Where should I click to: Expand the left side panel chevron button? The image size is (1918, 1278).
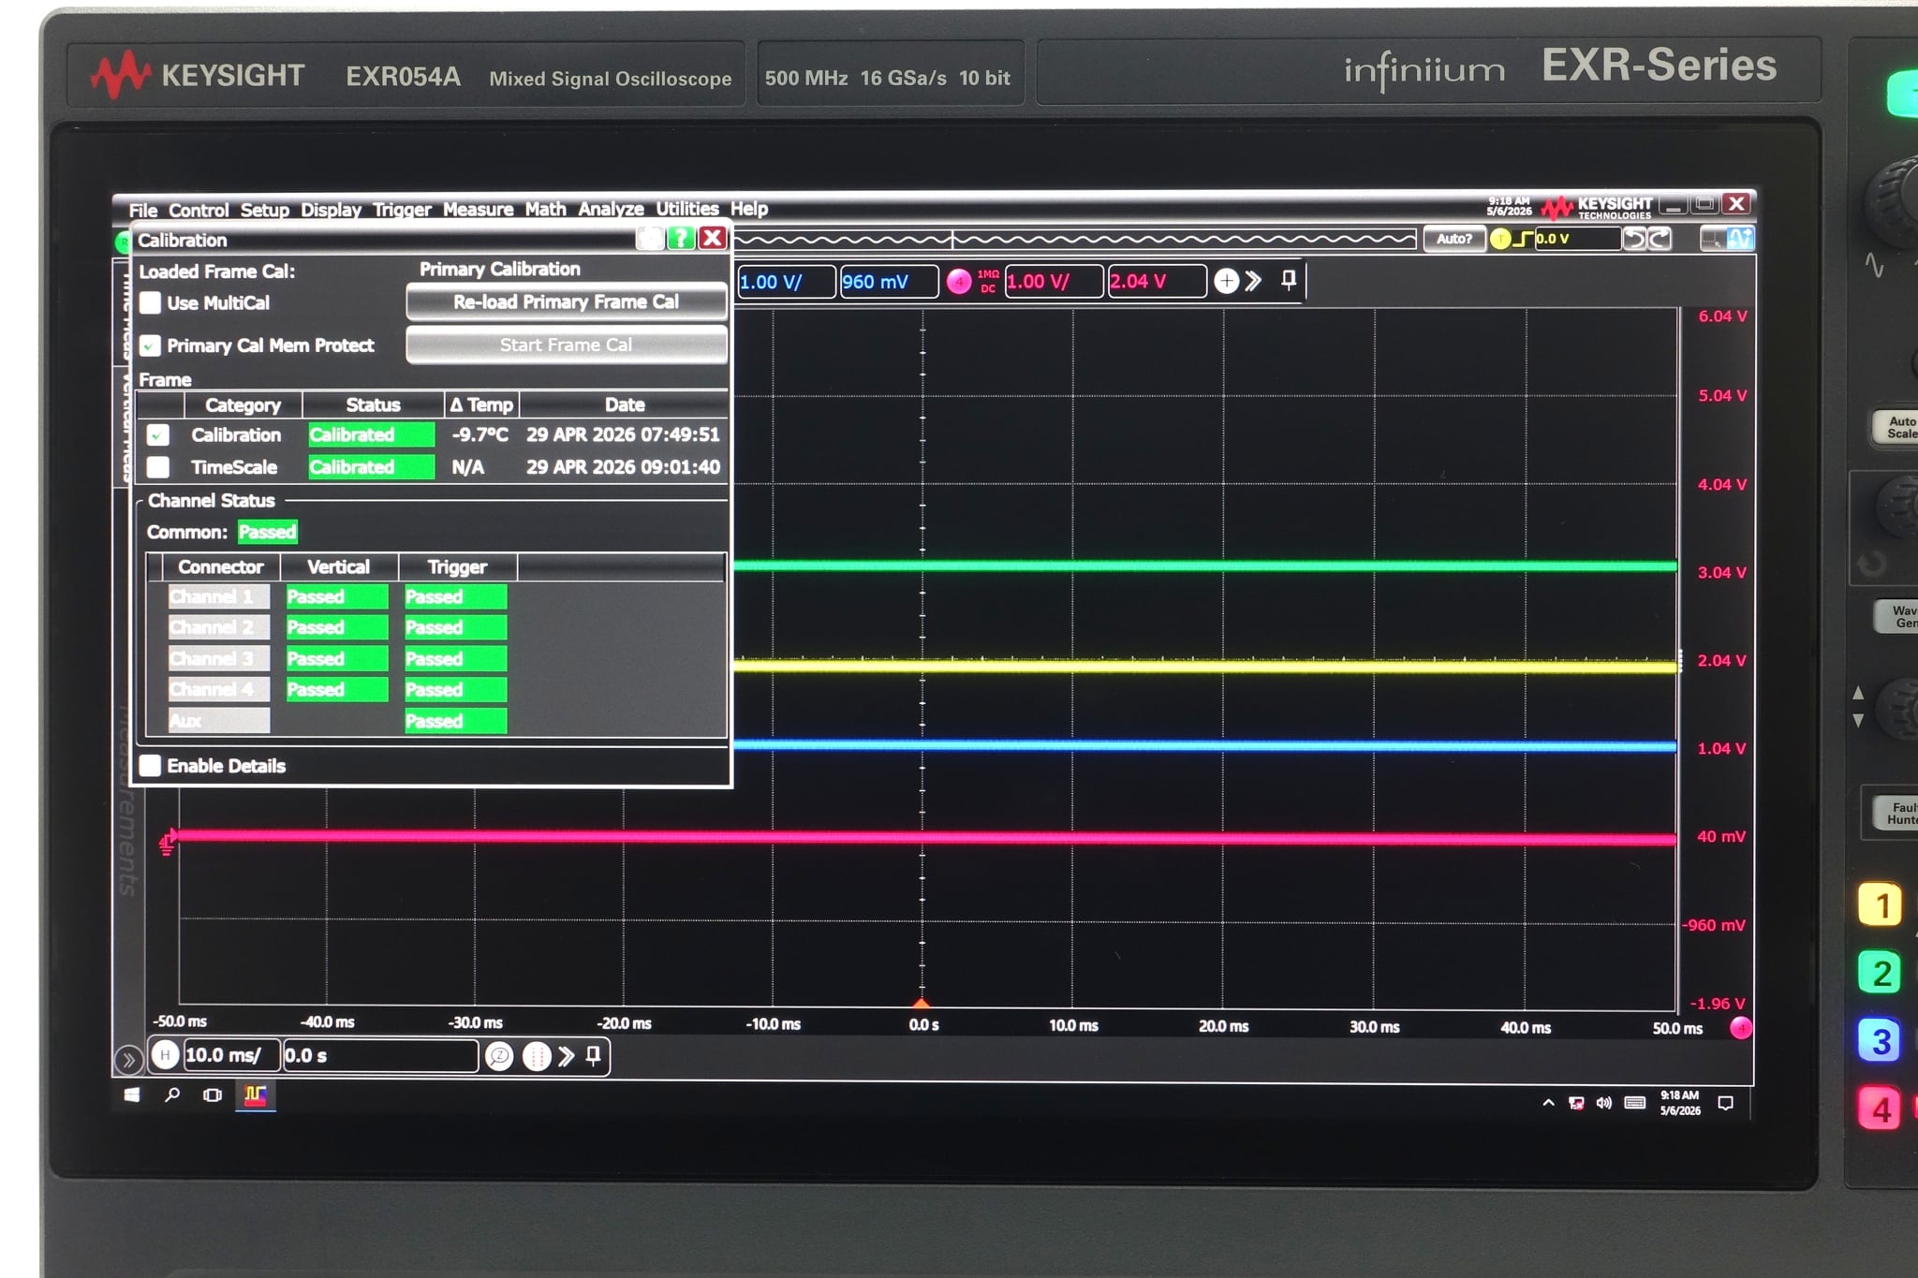(128, 1060)
